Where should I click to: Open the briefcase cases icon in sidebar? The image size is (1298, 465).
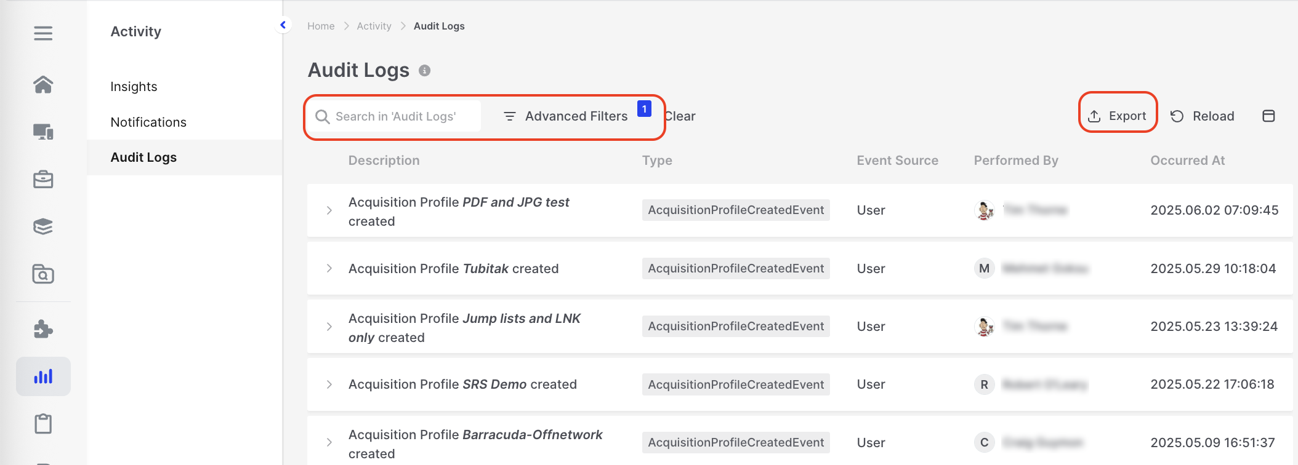[x=43, y=180]
